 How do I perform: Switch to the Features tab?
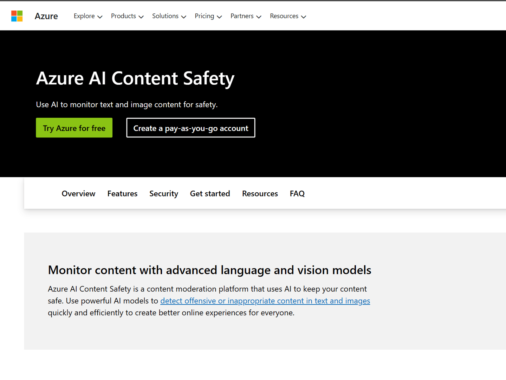click(x=122, y=193)
